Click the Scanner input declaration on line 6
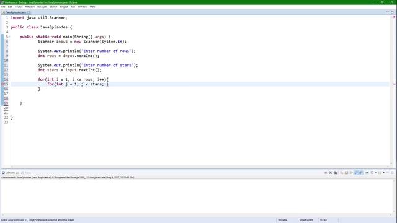 click(82, 42)
